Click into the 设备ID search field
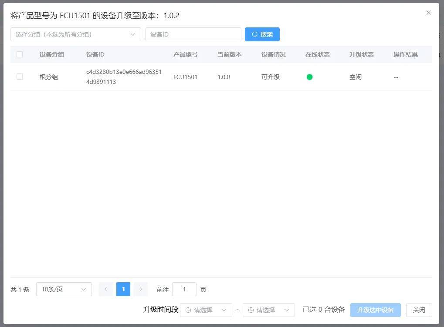Image resolution: width=444 pixels, height=327 pixels. pos(193,34)
